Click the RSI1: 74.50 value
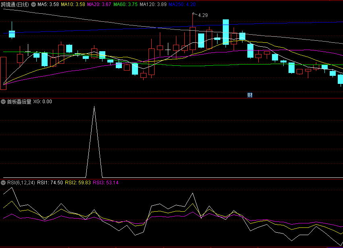Screen dimensions: 343x248 pyautogui.click(x=50, y=183)
